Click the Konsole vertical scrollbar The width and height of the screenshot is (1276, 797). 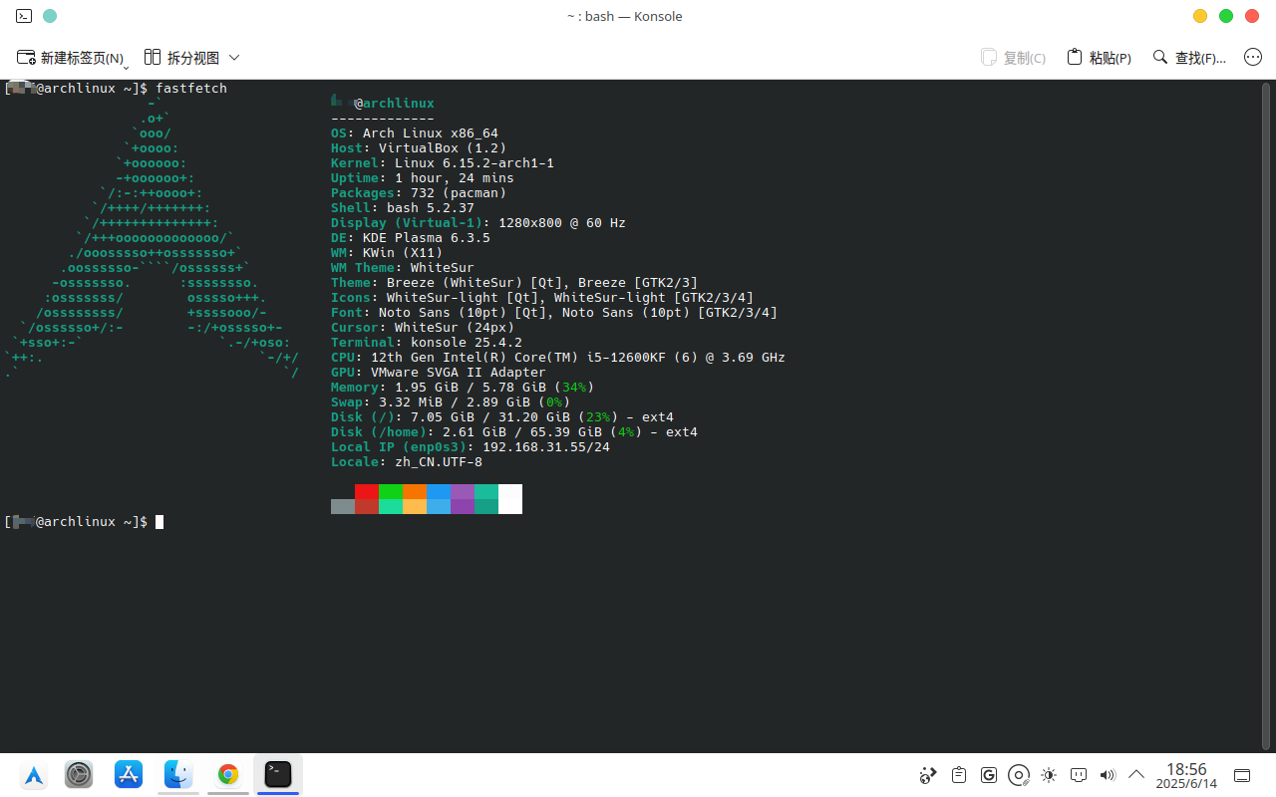click(1268, 415)
